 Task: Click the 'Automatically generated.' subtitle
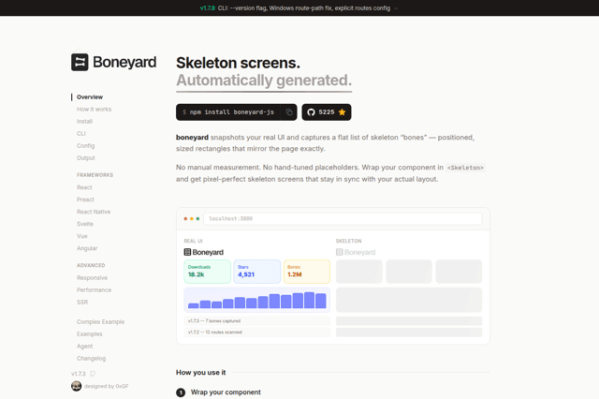[x=264, y=81]
